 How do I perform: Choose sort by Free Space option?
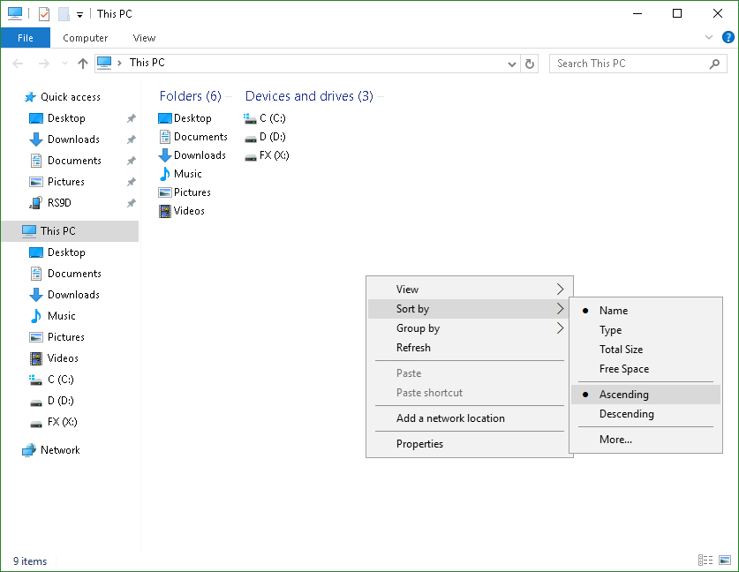623,369
